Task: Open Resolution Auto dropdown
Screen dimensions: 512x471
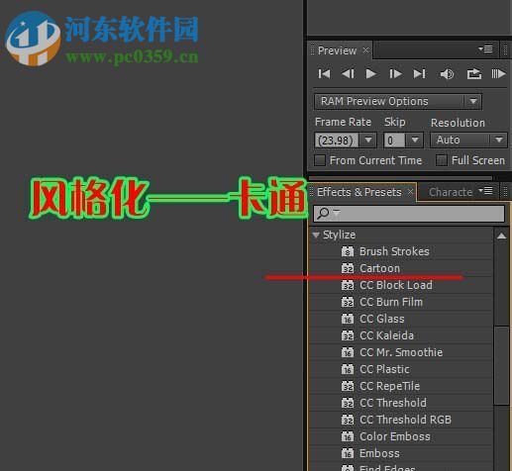Action: click(x=468, y=141)
